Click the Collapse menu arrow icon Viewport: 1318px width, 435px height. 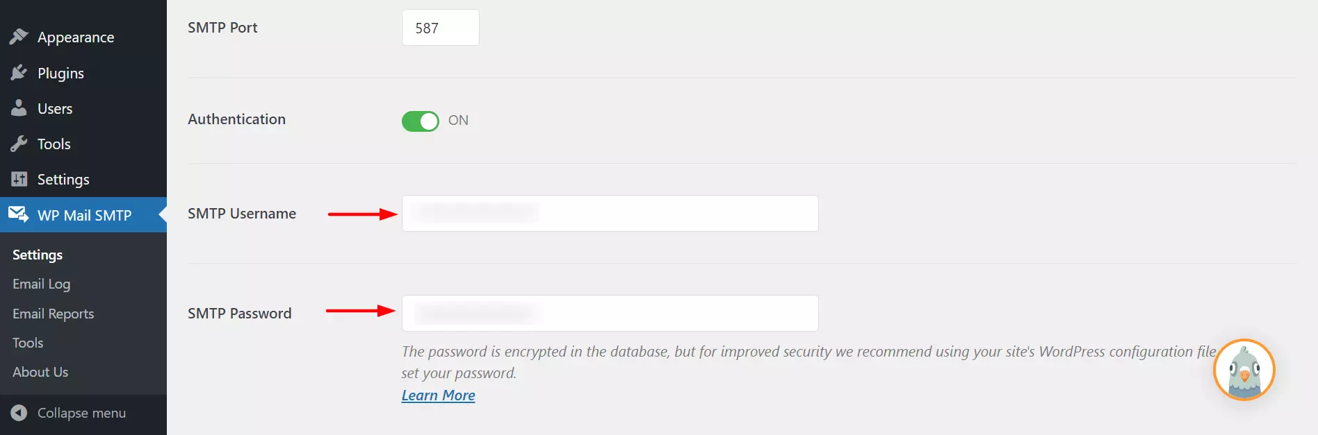(x=18, y=413)
